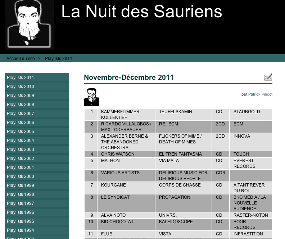Screen dimensions: 285x239
Task: Click RE : ECM album cell
Action: click(x=184, y=127)
